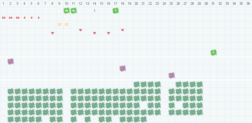The width and height of the screenshot is (252, 123).
Task: Open the pink heart icon on day 8
Action: point(52,33)
